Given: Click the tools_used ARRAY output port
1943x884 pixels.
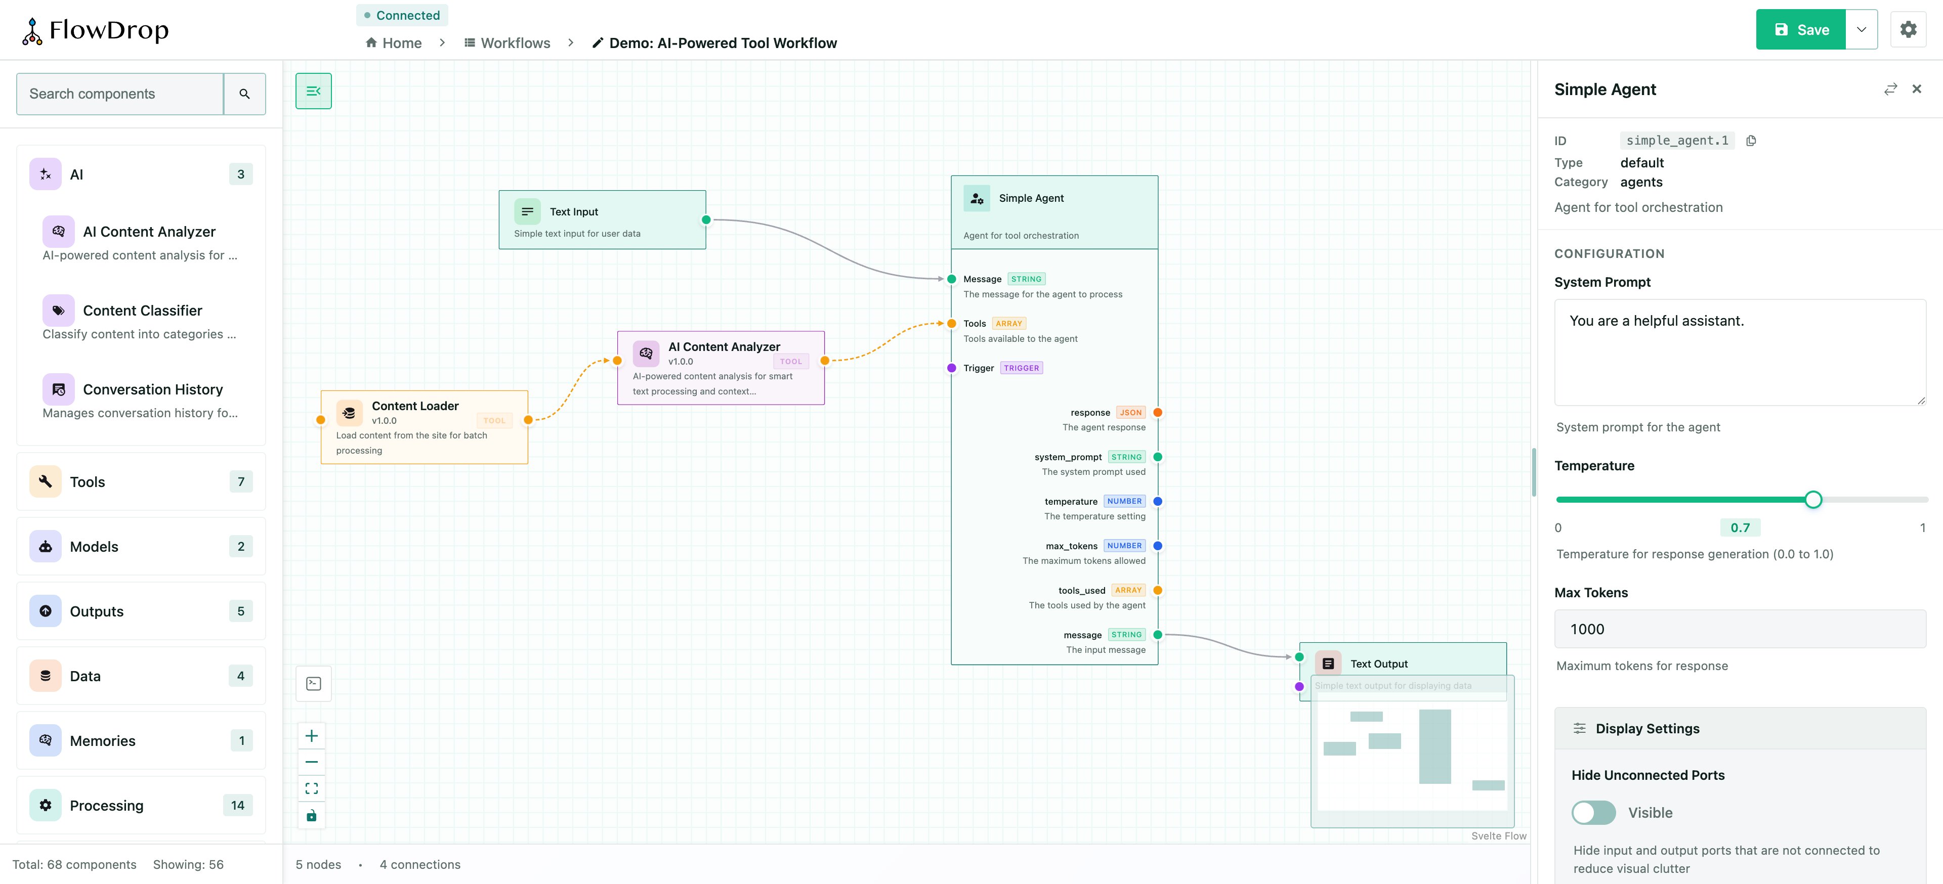Looking at the screenshot, I should coord(1158,590).
